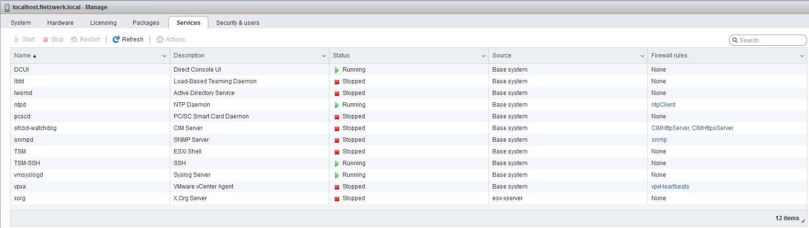
Task: Go to the Licensing tab
Action: (103, 23)
